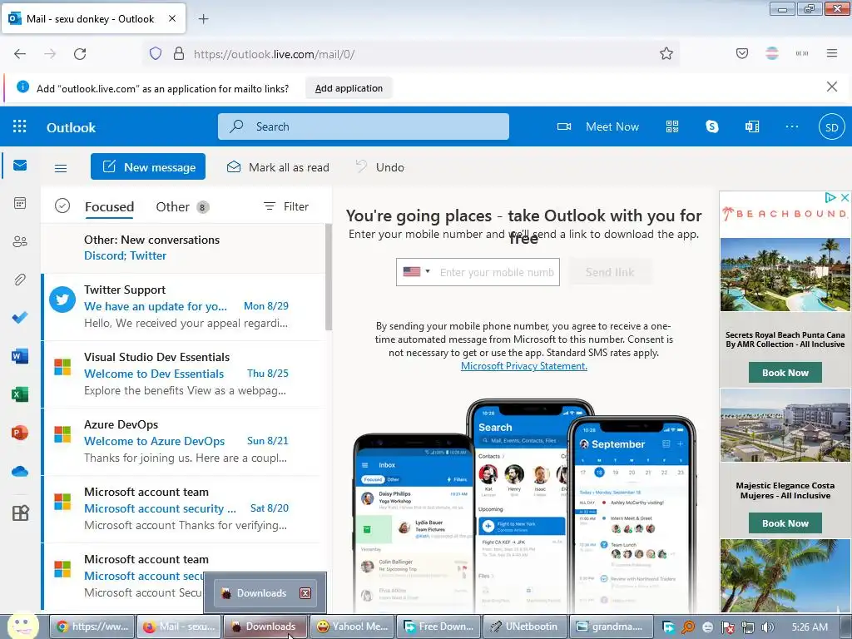Open Firefox tracking protection shield icon
852x639 pixels.
tap(156, 54)
